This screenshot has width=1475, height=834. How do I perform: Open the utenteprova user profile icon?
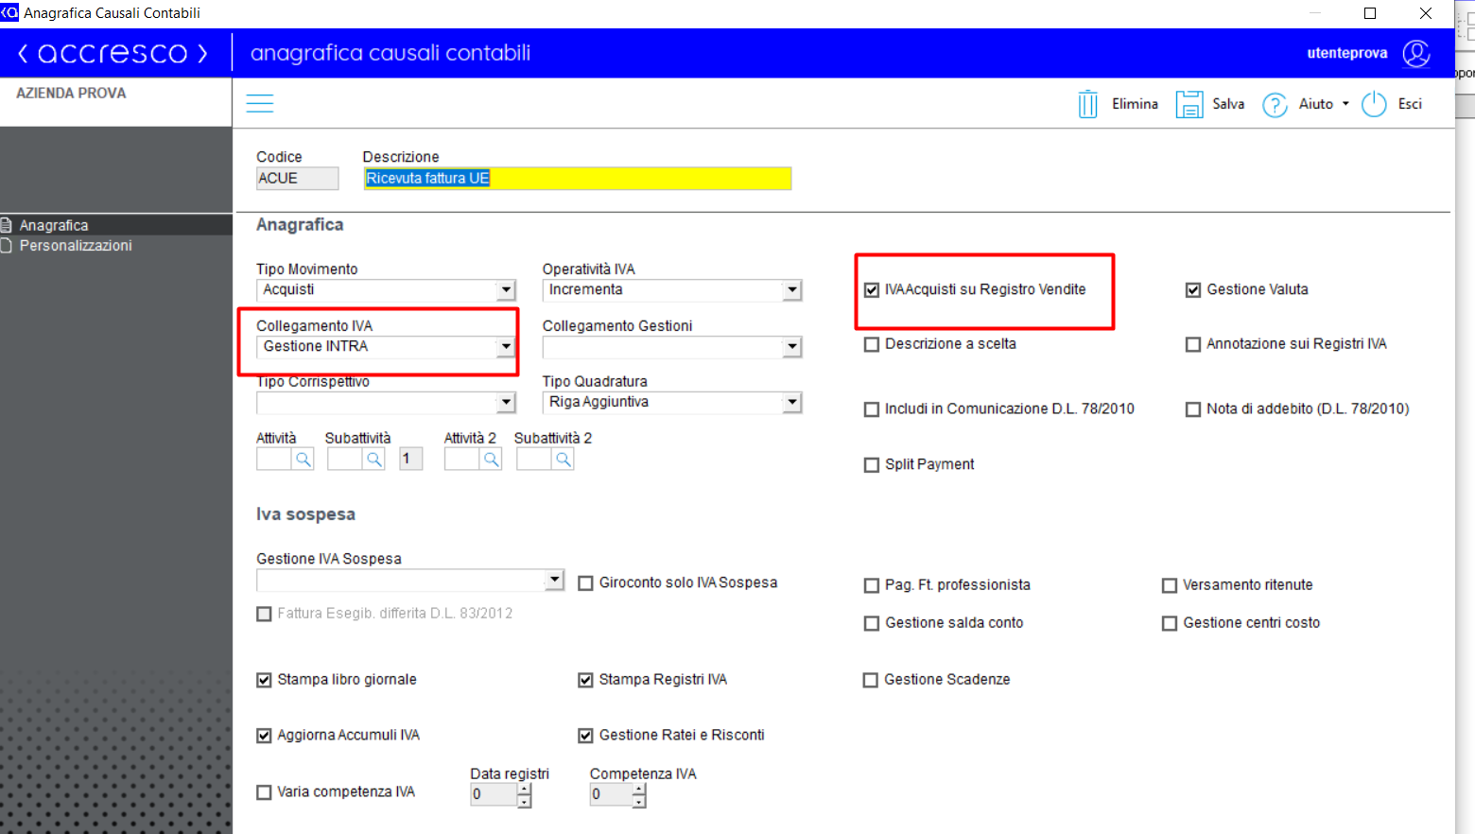point(1416,53)
